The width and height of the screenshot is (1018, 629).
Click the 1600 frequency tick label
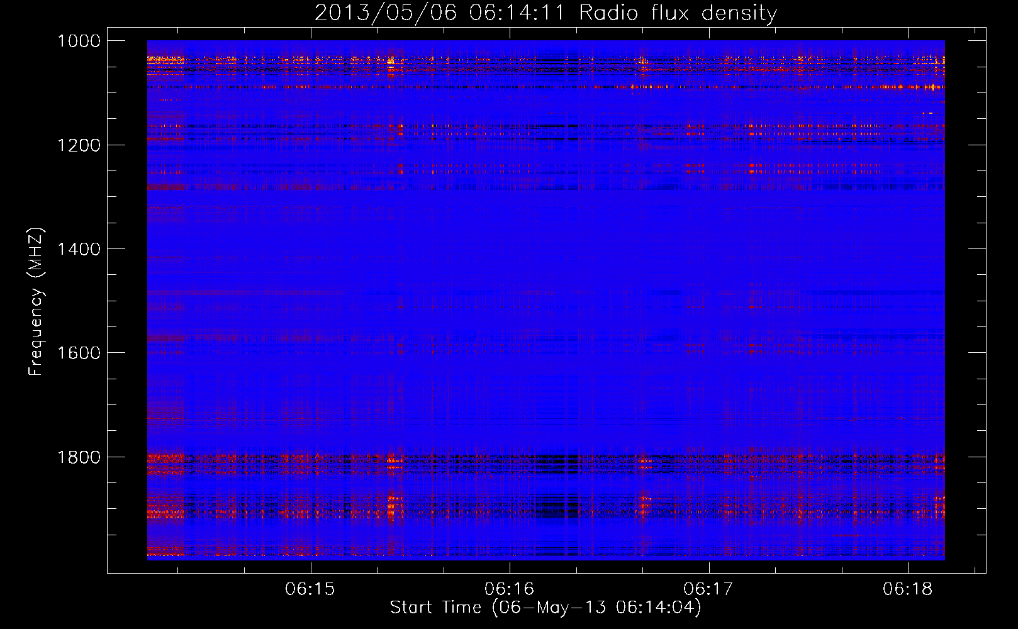tap(79, 353)
